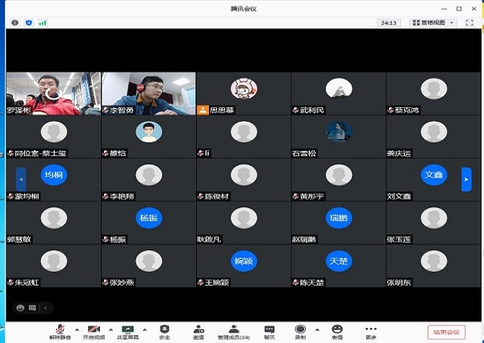Expand arrow next to 解除静音
Viewport: 484px width, 343px height.
click(77, 329)
